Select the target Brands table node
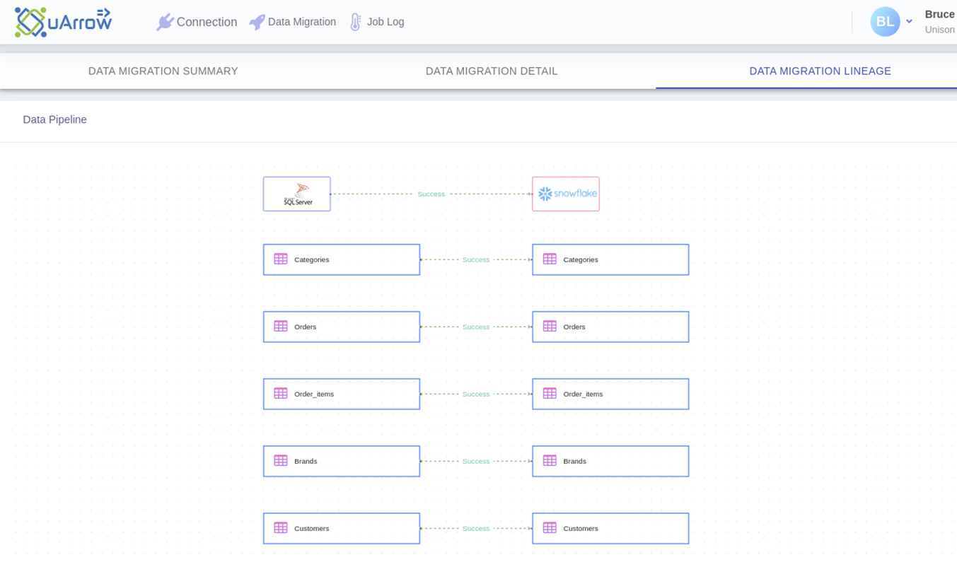This screenshot has width=957, height=562. (x=610, y=461)
